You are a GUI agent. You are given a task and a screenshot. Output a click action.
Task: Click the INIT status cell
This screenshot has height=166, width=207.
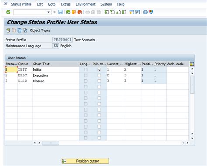tap(25, 70)
